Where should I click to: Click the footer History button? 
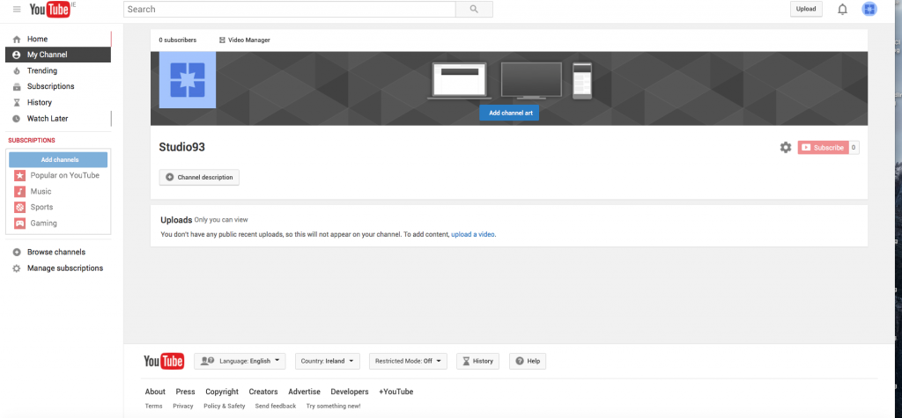[477, 361]
